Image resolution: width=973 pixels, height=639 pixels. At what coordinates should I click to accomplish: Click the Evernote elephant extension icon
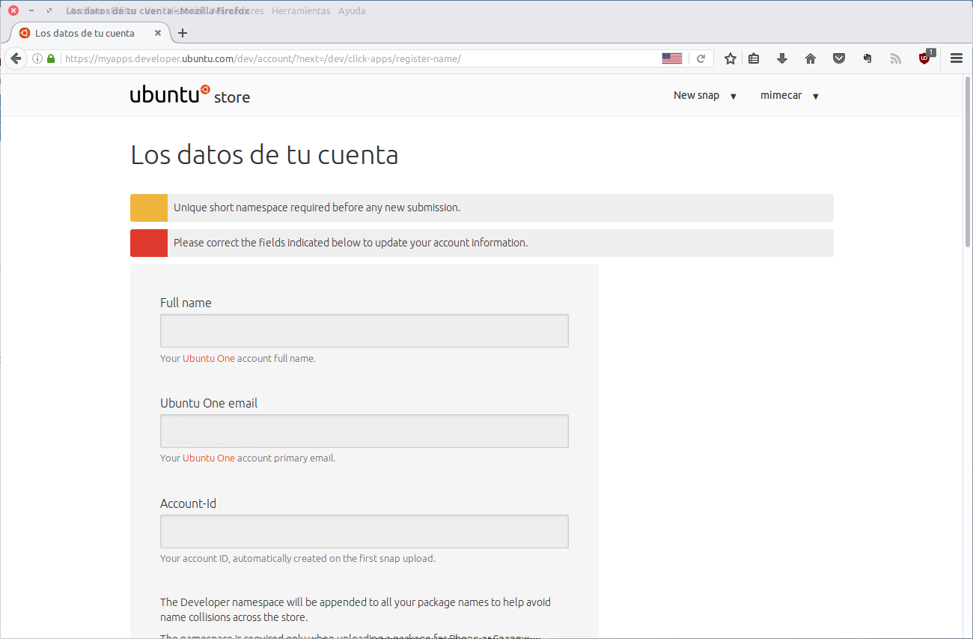[x=867, y=58]
